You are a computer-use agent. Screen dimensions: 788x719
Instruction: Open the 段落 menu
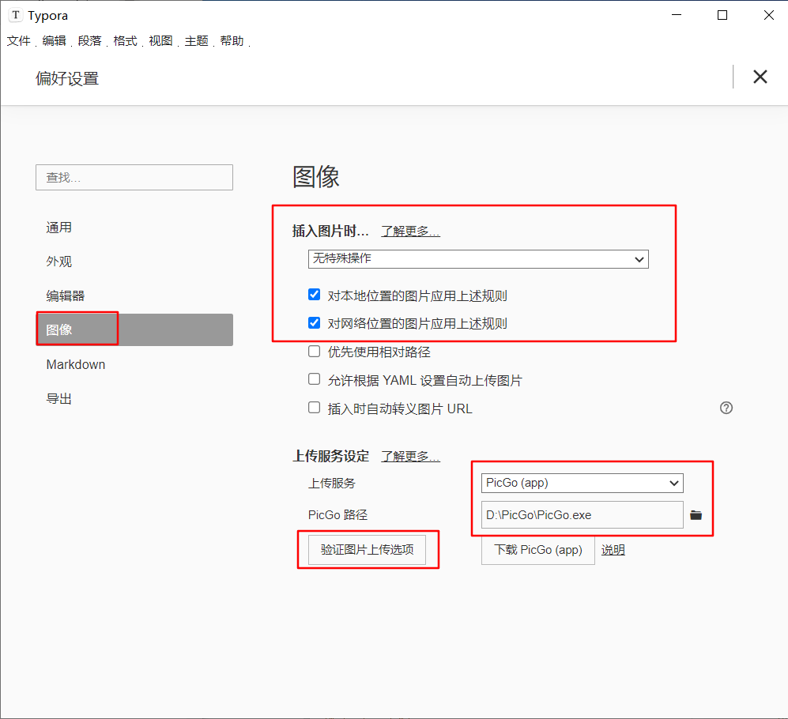(89, 41)
